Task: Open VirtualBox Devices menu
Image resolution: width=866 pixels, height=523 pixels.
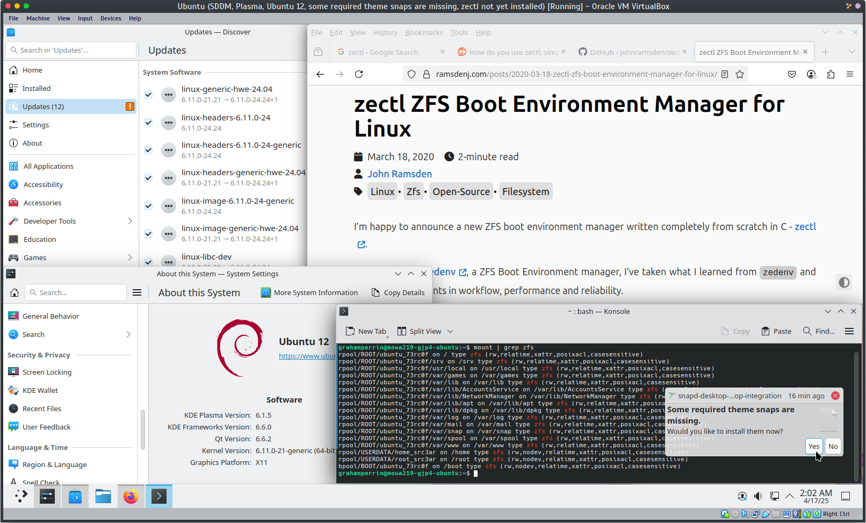Action: pos(111,18)
